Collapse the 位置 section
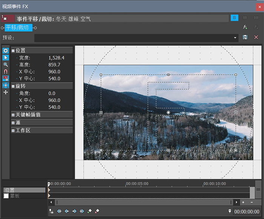The width and height of the screenshot is (264, 219). pyautogui.click(x=13, y=51)
